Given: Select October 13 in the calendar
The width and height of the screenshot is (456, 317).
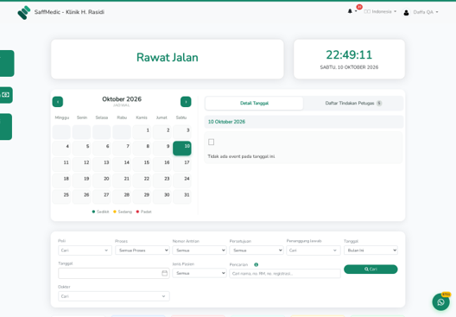Looking at the screenshot, I should pyautogui.click(x=102, y=164).
